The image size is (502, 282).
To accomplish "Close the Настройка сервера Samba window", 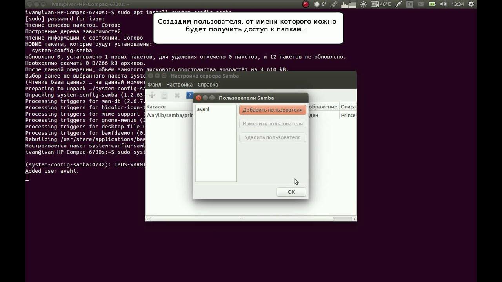I will (150, 76).
